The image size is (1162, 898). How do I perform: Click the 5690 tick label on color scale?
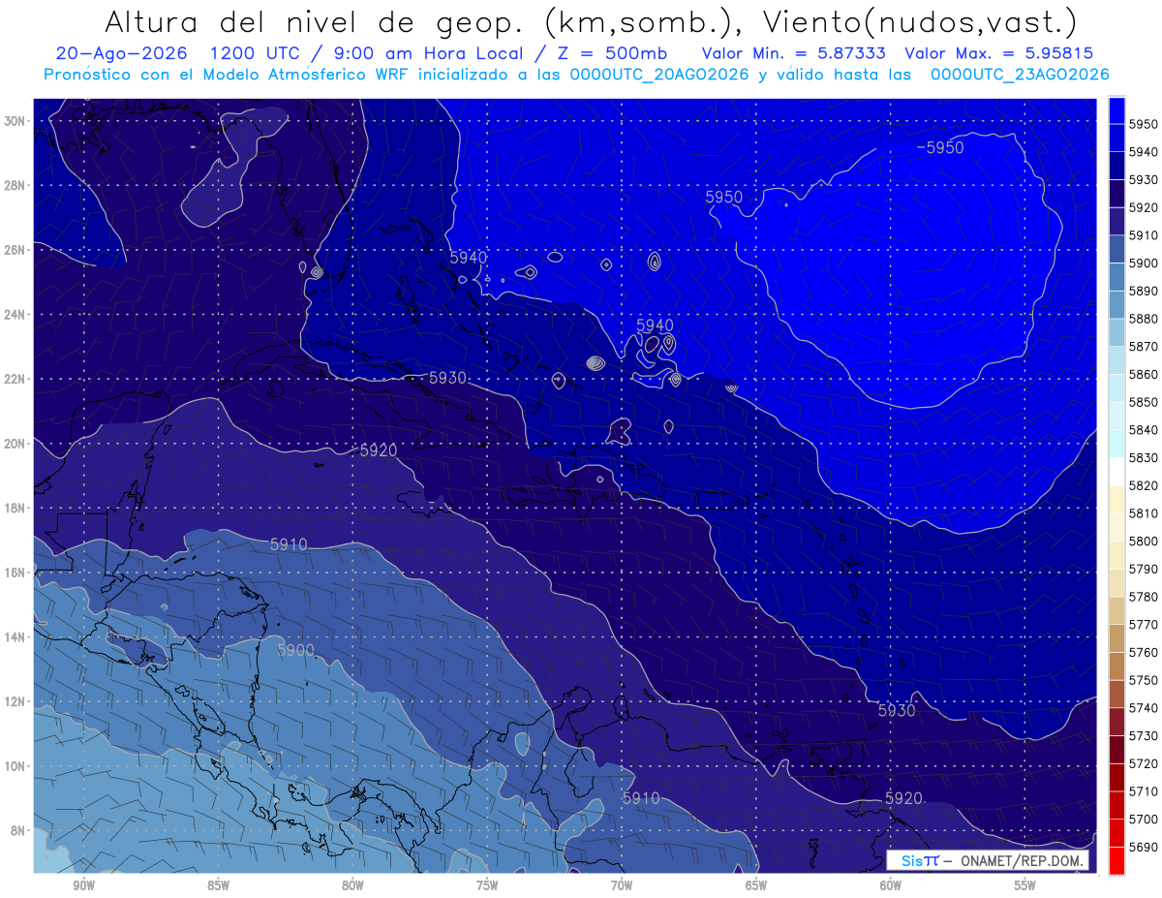[1144, 847]
